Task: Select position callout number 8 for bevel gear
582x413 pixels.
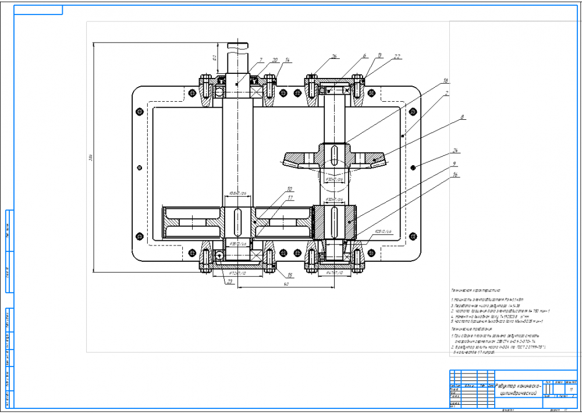Action: point(462,116)
